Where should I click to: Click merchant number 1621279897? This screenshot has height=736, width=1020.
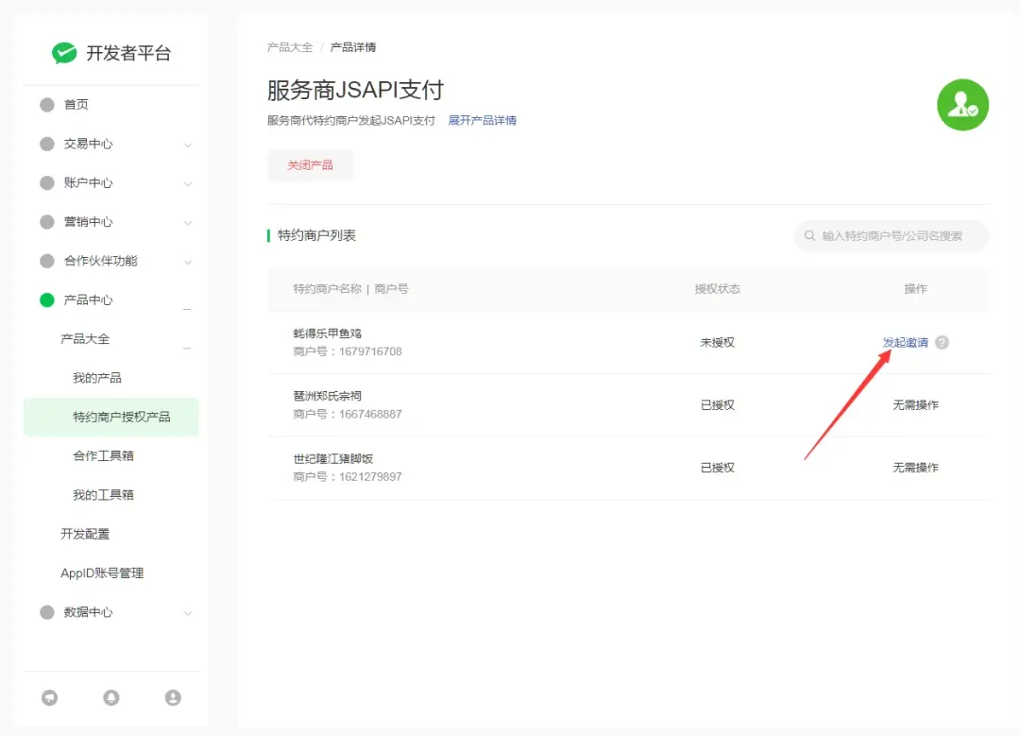tap(370, 477)
